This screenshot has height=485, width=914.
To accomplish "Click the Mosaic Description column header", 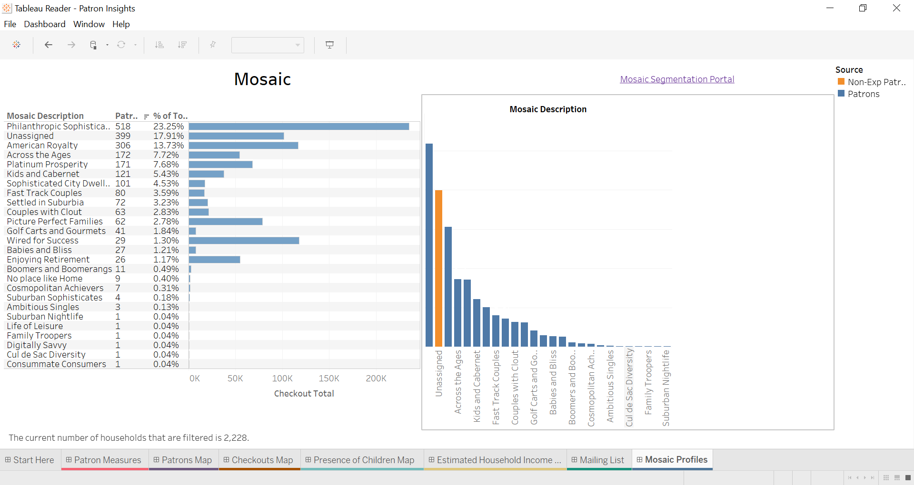I will click(45, 116).
